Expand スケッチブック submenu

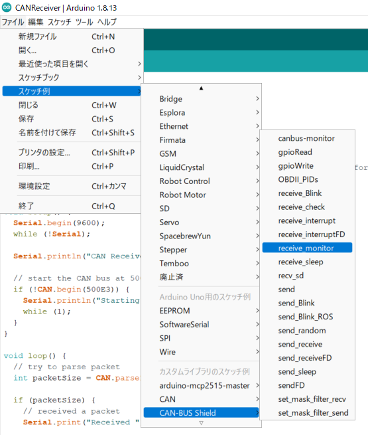click(72, 78)
